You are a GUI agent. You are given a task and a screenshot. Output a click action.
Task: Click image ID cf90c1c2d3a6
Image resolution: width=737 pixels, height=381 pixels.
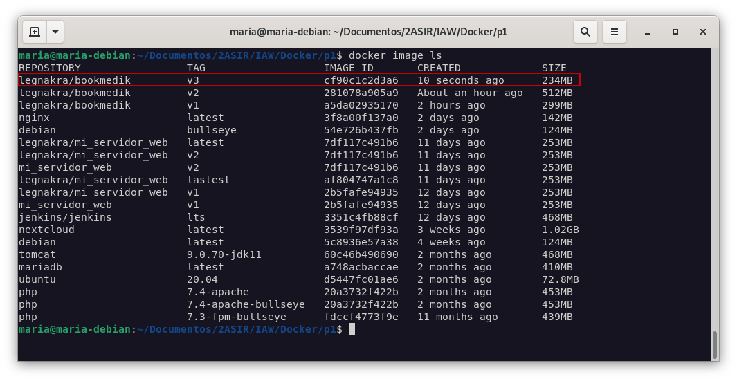[361, 80]
